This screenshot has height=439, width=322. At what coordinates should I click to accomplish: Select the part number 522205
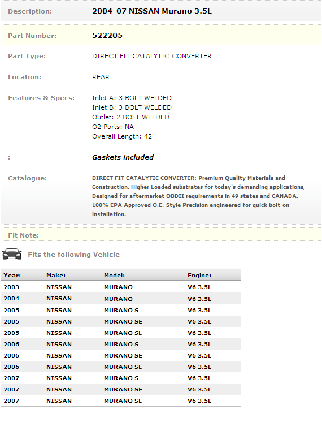(107, 36)
